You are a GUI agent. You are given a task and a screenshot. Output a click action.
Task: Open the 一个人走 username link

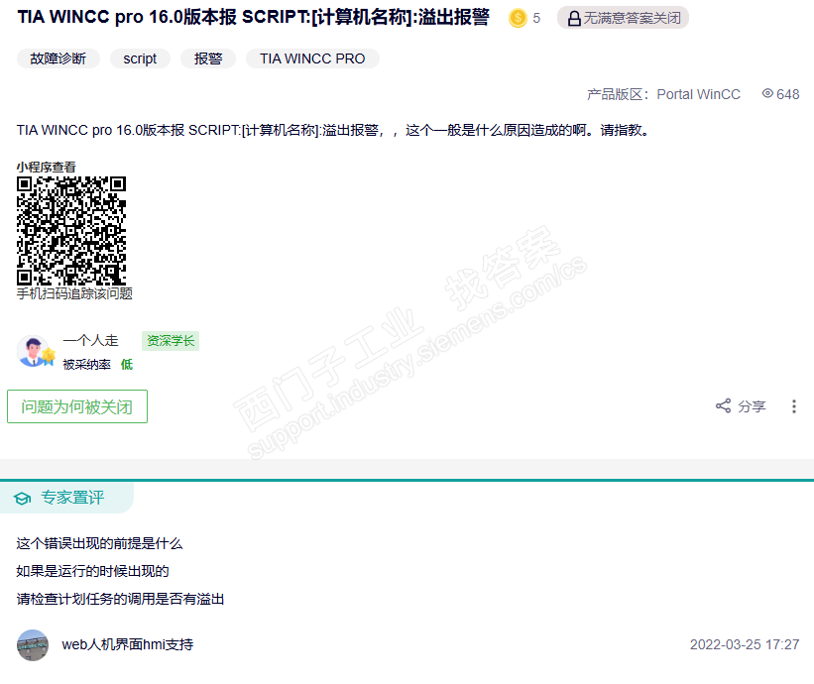point(91,340)
